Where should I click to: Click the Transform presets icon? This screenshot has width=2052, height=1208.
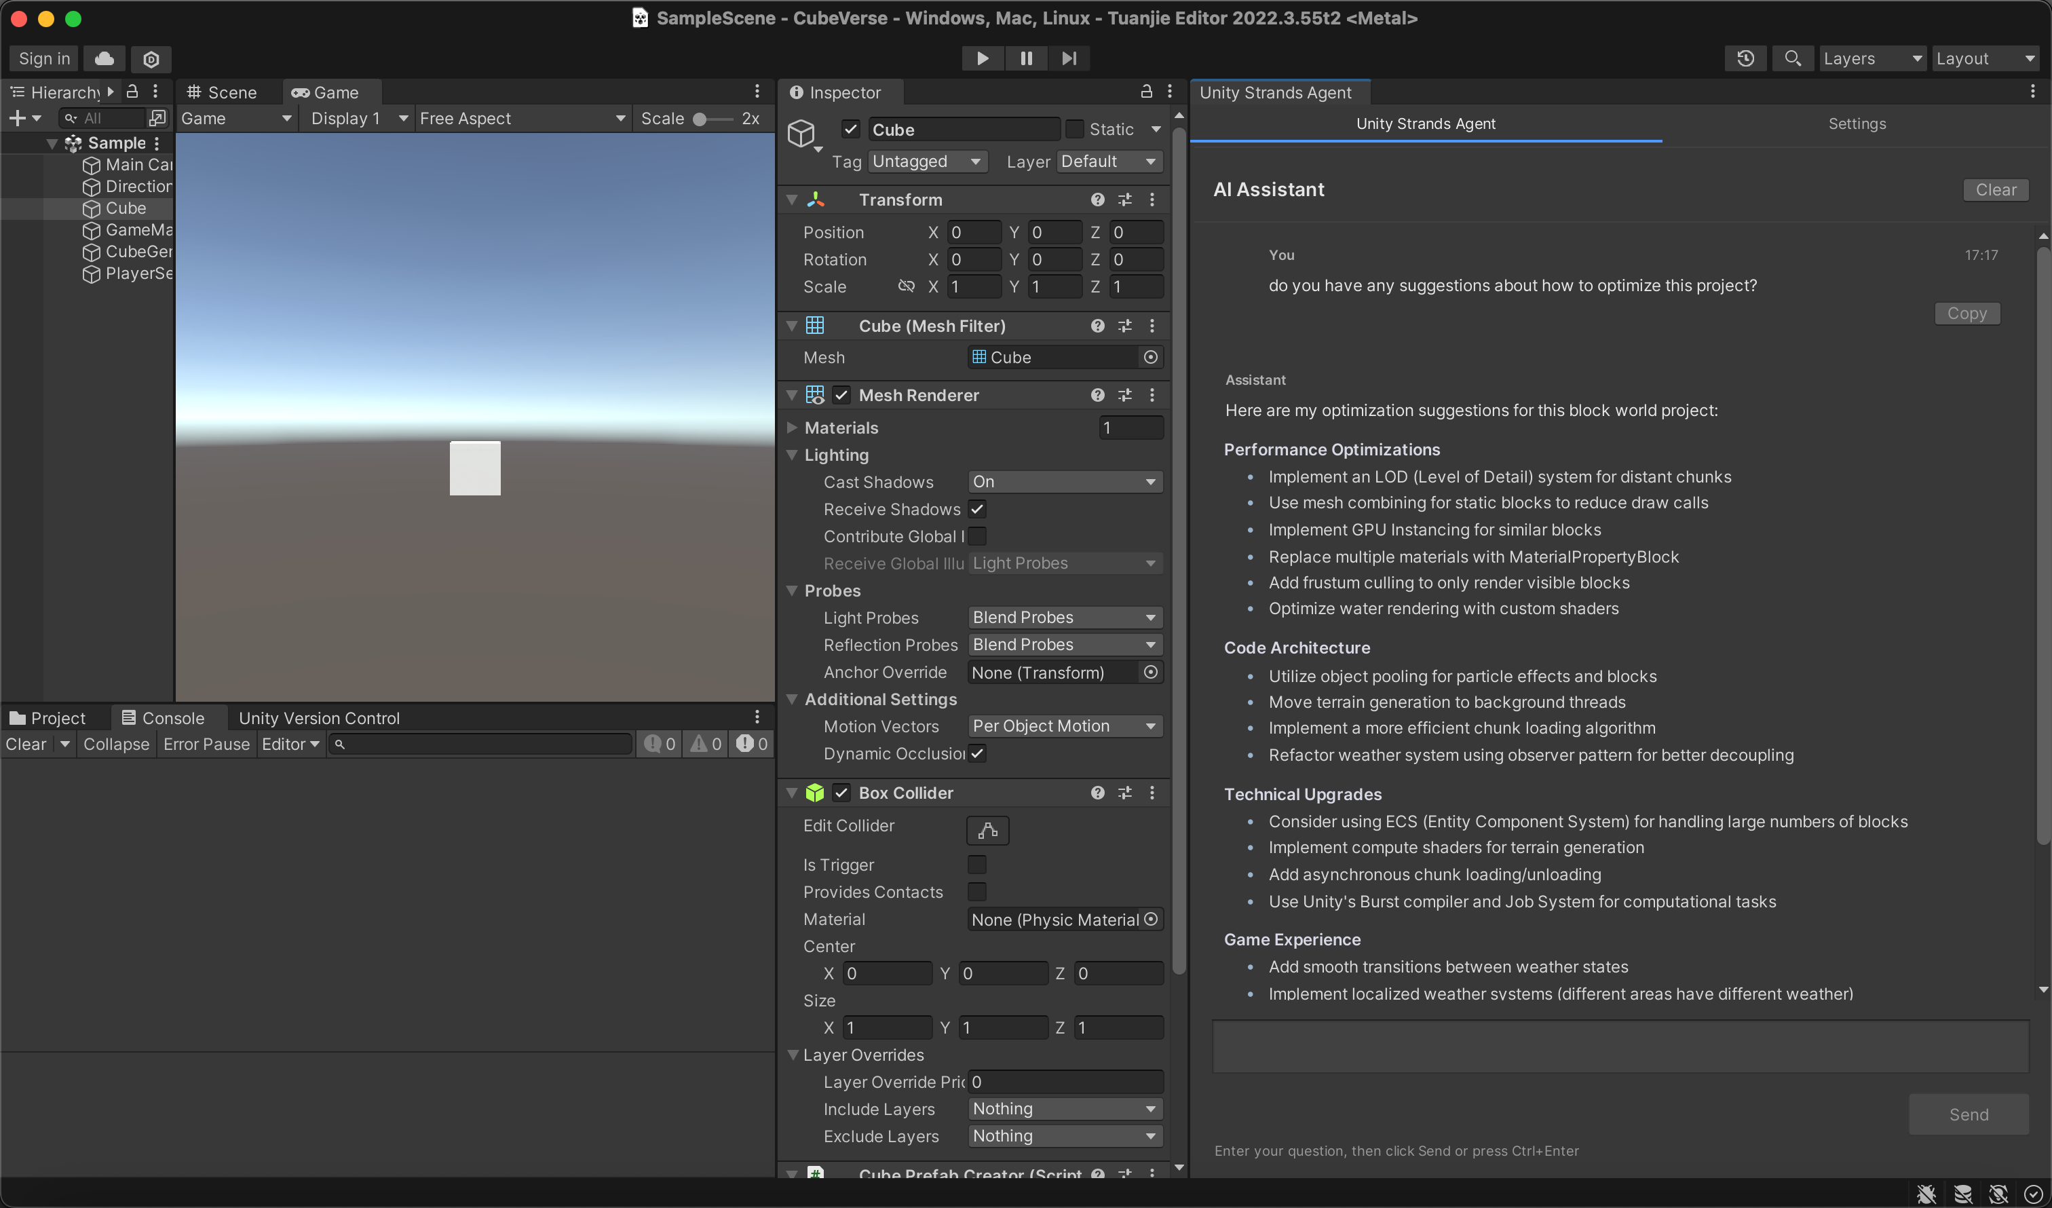(1124, 199)
